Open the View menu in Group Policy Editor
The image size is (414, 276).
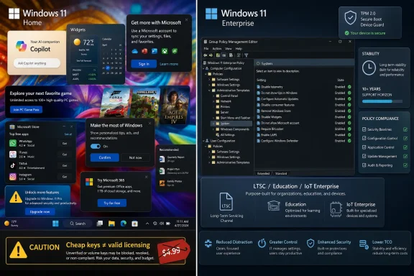(229, 49)
